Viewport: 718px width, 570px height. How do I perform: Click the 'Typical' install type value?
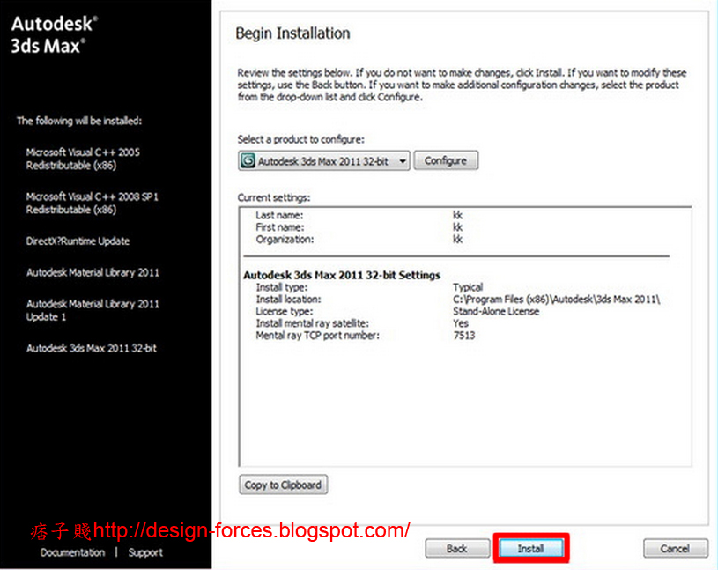coord(468,287)
